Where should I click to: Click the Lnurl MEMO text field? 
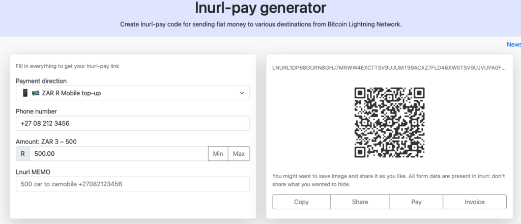click(133, 184)
